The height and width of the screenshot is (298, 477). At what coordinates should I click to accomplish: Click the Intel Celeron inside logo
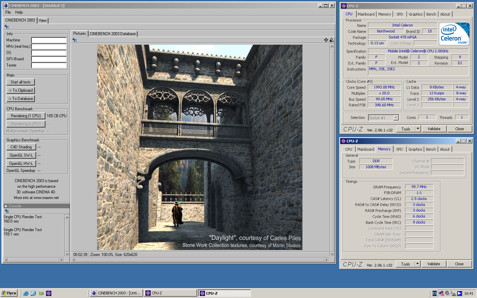pyautogui.click(x=454, y=34)
